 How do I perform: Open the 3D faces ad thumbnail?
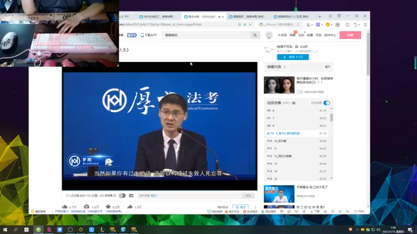[279, 85]
